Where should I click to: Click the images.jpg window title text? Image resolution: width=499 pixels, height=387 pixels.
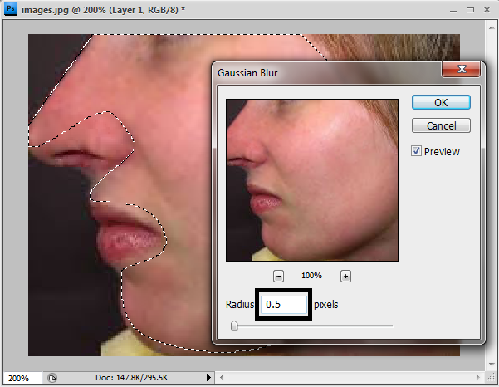point(103,10)
